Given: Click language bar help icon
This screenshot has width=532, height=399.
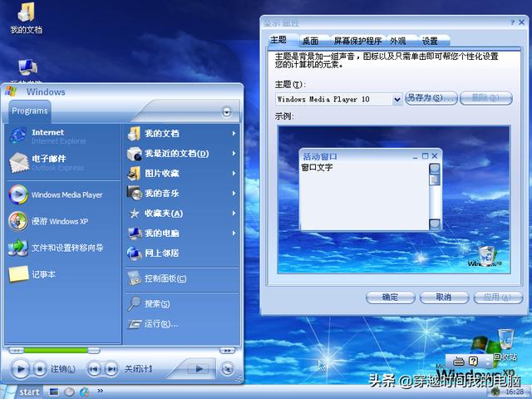Looking at the screenshot, I should click(x=474, y=362).
